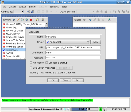Image resolution: width=131 pixels, height=112 pixels.
Task: Select PostgreSQL in the drivers list
Action: click(x=14, y=50)
